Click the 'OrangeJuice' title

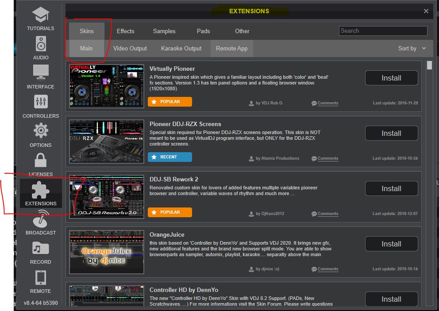click(x=167, y=234)
